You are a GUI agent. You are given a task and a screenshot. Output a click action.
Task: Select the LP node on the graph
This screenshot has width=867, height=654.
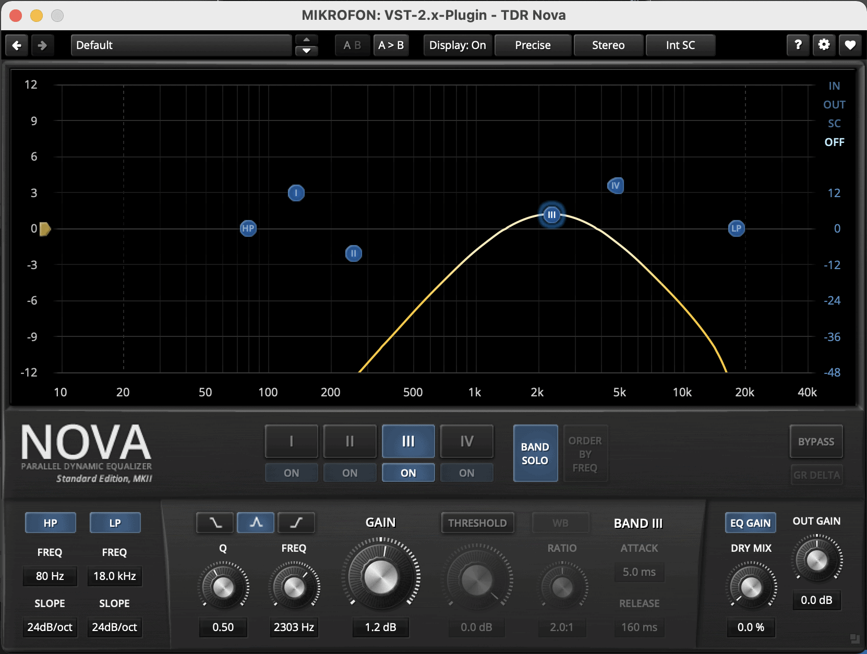click(736, 228)
